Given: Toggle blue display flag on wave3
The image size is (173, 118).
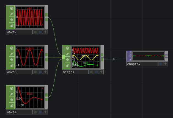Looking at the screenshot, I should (40, 72).
